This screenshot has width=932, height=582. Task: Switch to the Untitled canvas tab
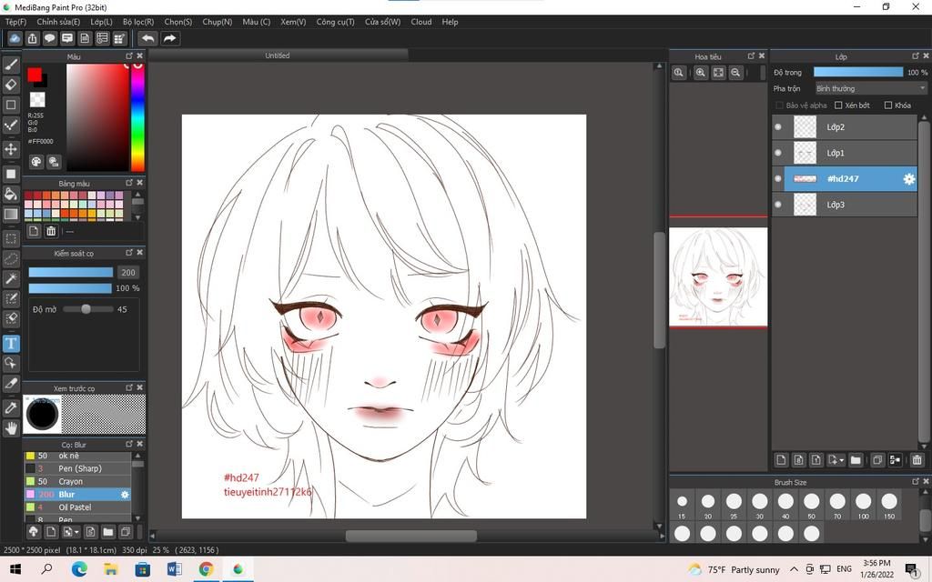pos(278,55)
